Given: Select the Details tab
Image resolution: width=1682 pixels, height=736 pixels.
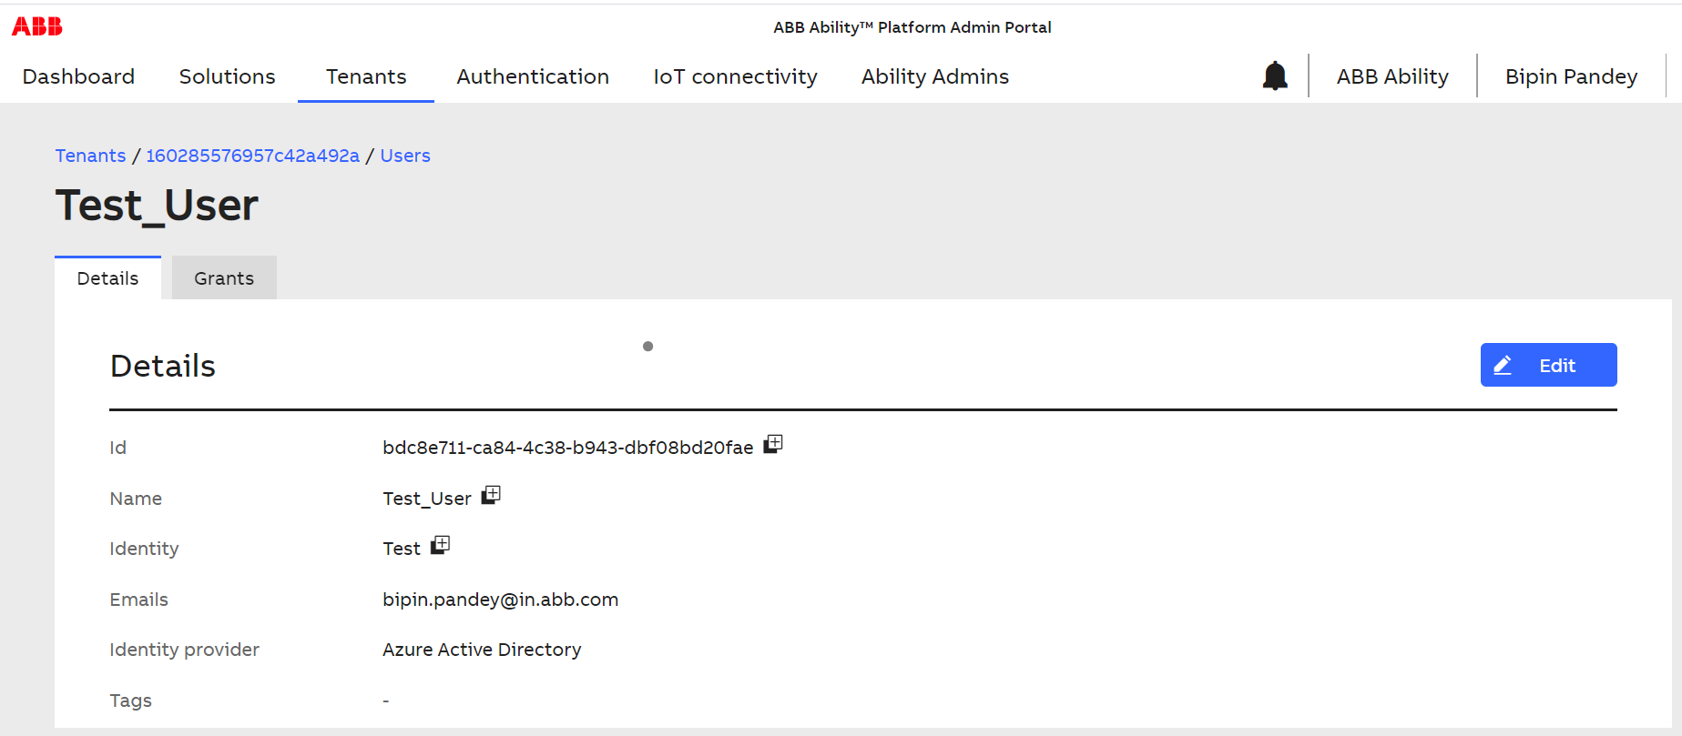Looking at the screenshot, I should [x=107, y=278].
